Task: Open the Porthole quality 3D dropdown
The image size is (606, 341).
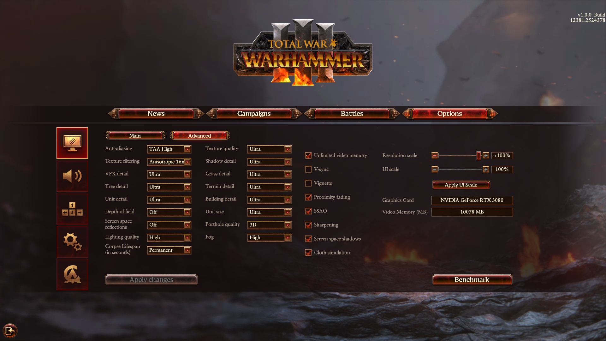Action: coord(270,225)
